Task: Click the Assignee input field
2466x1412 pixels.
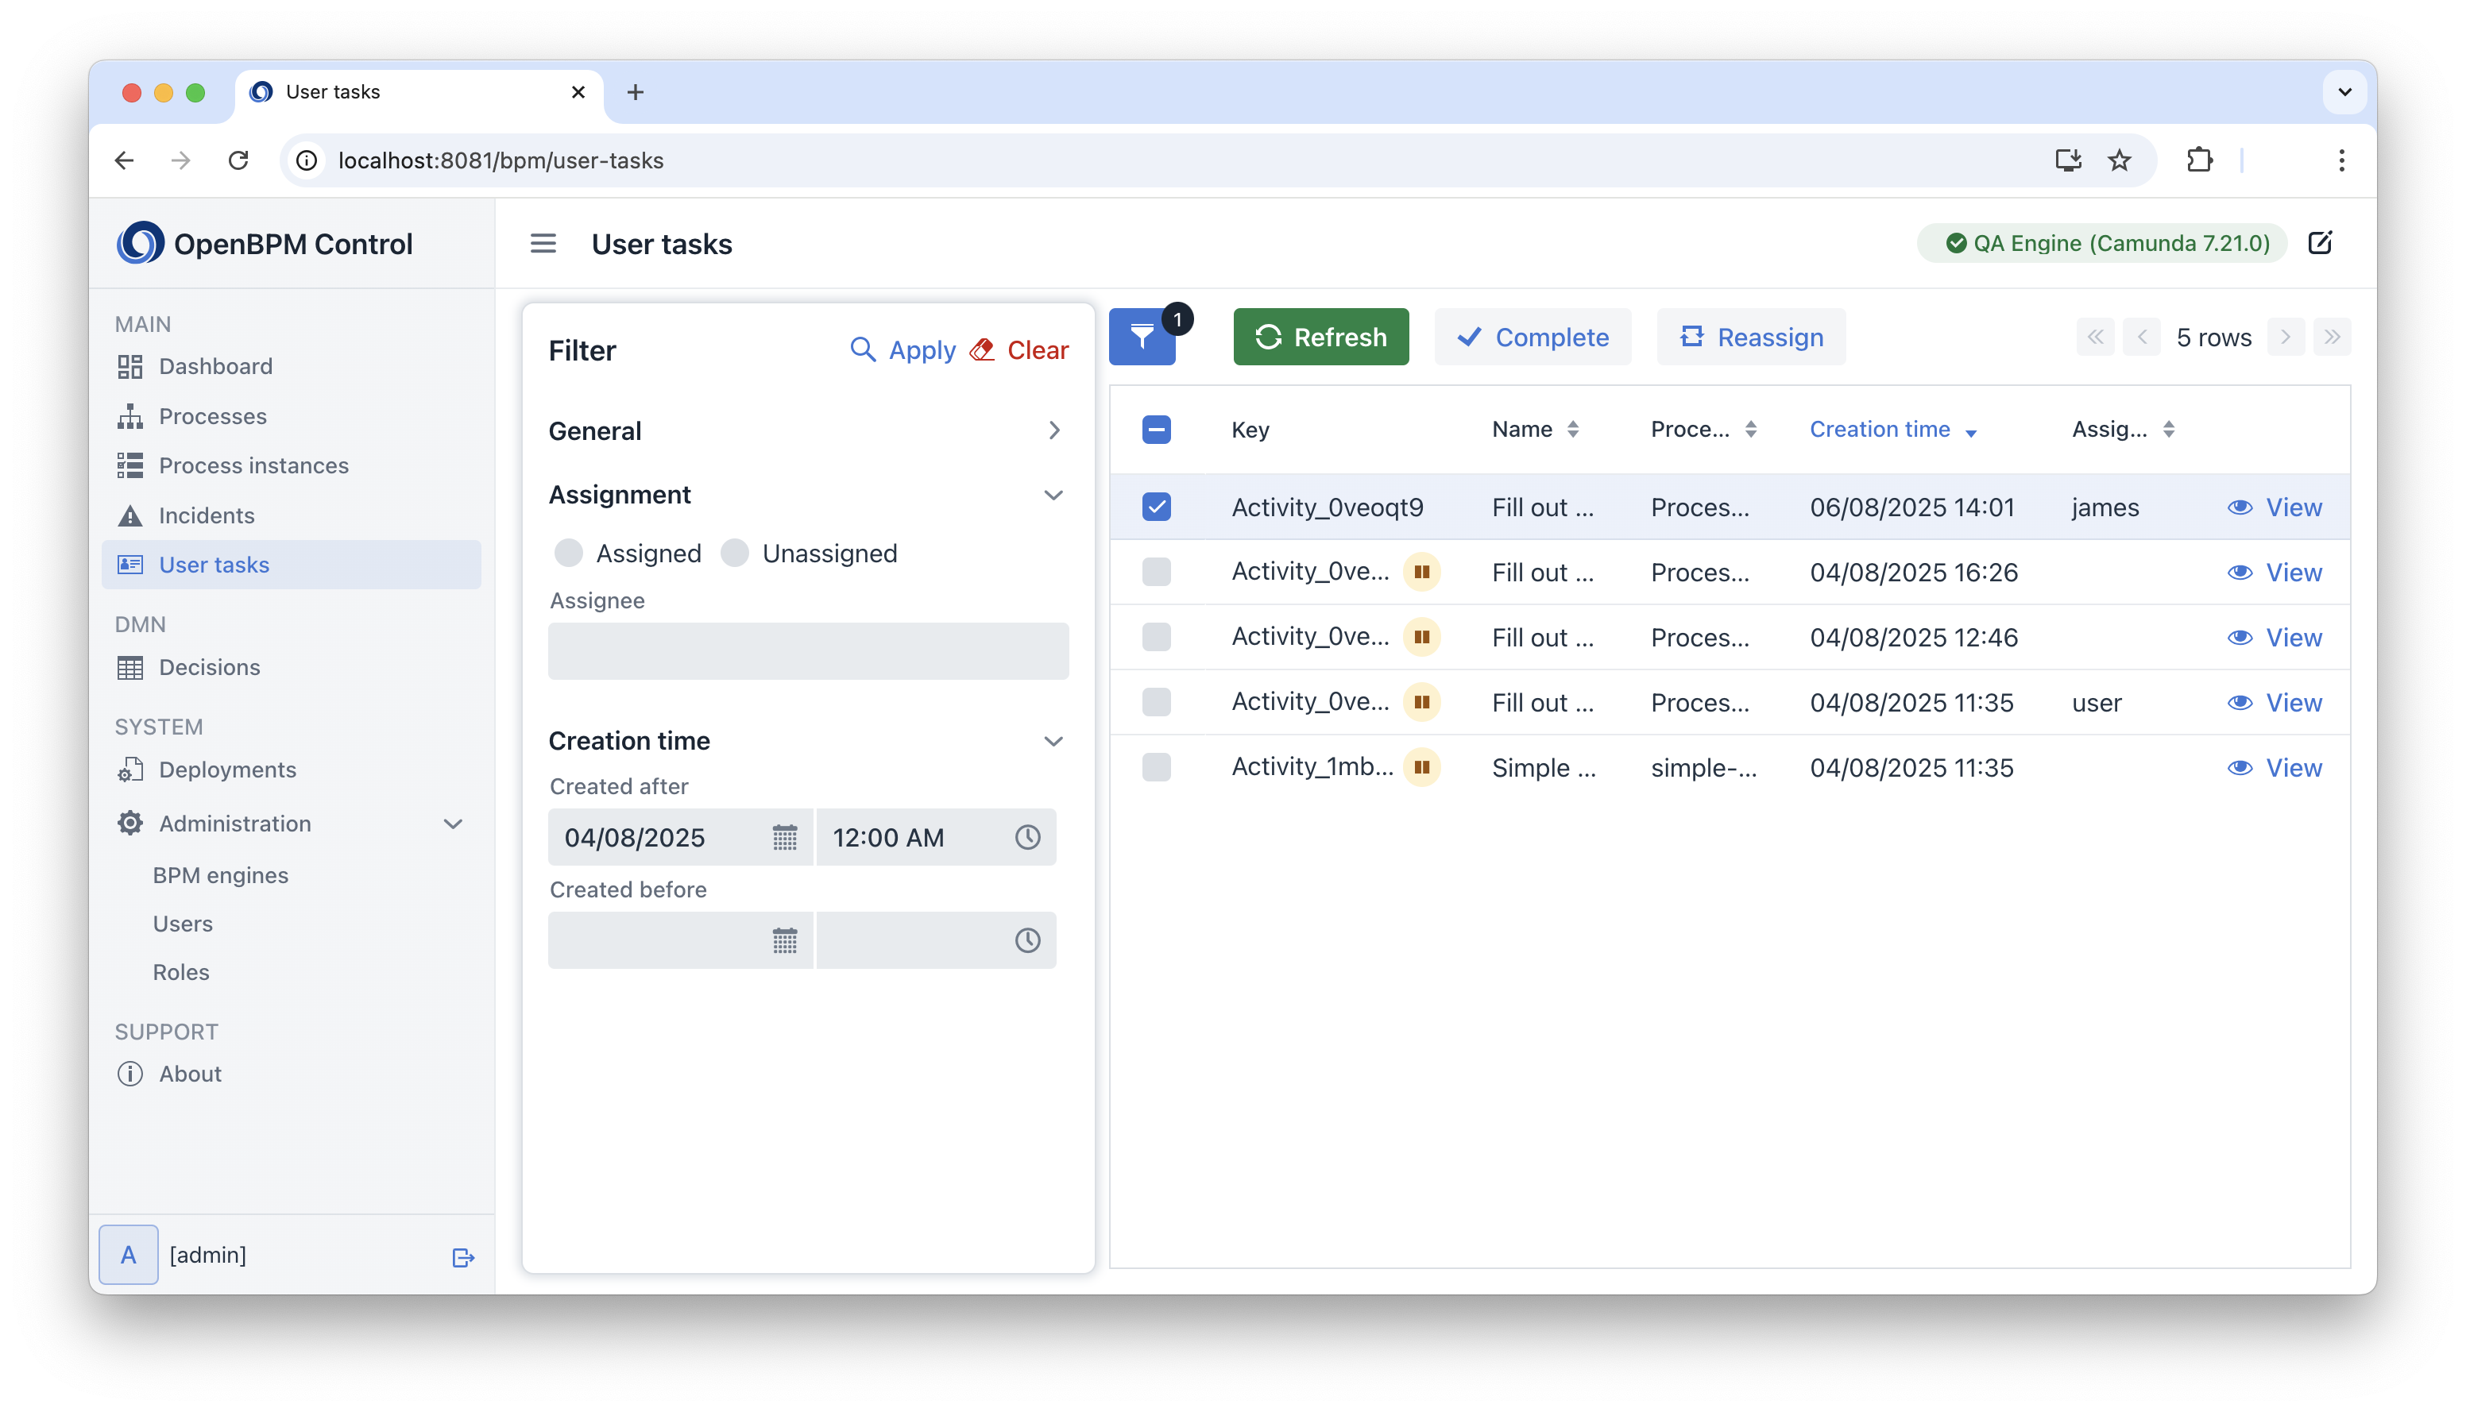Action: (808, 650)
